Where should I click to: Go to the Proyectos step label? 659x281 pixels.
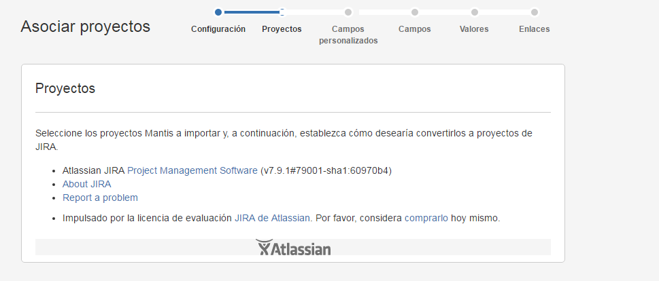(x=282, y=29)
